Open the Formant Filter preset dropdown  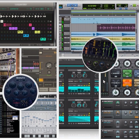[x=107, y=107]
